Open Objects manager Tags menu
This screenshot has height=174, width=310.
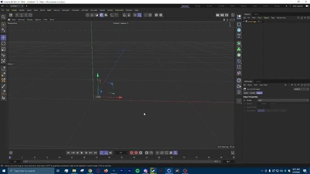[273, 18]
